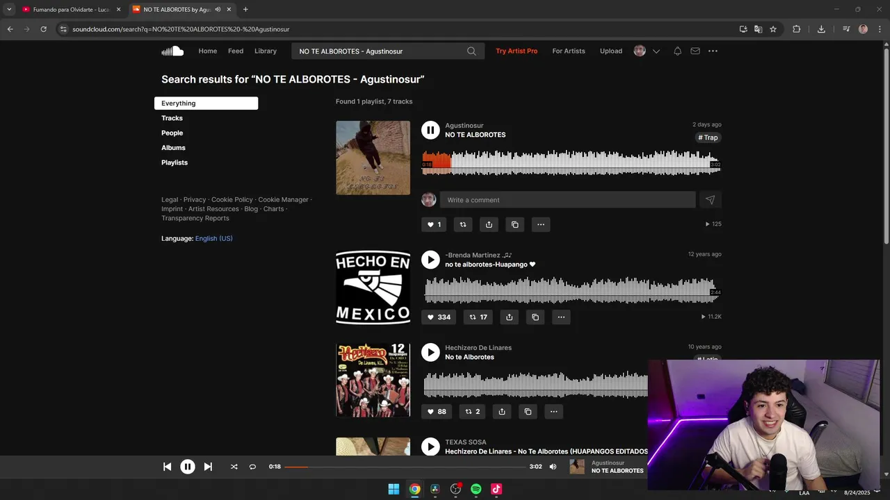Pause playback in bottom player

click(x=188, y=467)
